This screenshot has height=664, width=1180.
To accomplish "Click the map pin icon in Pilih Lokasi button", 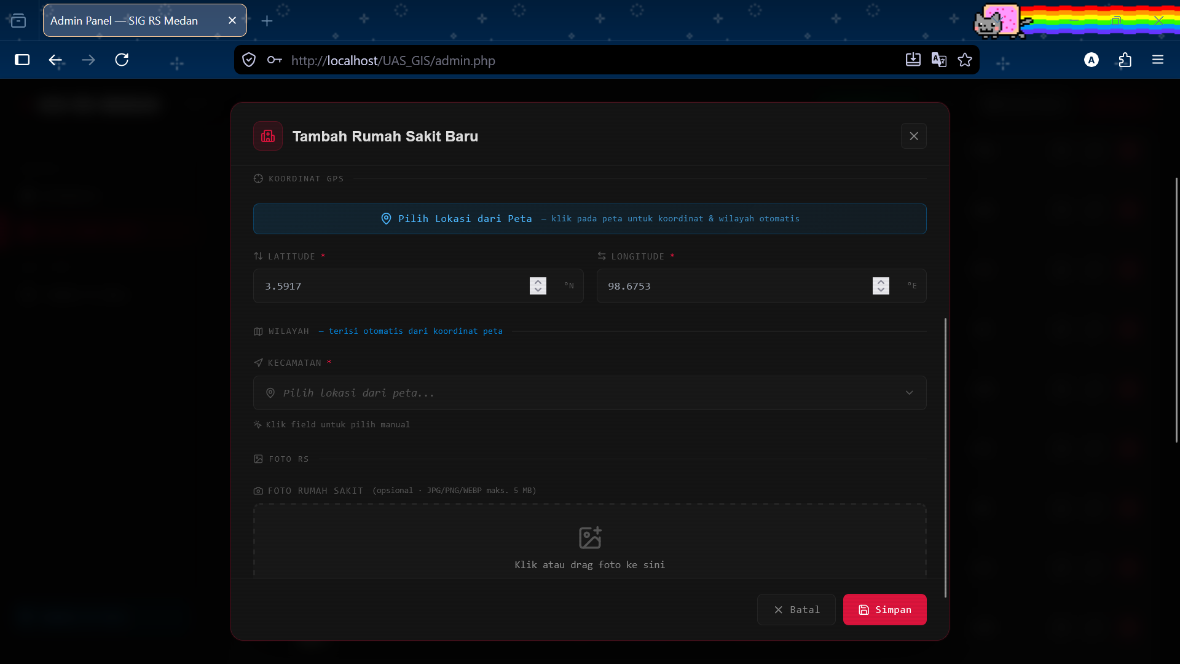I will click(x=386, y=219).
